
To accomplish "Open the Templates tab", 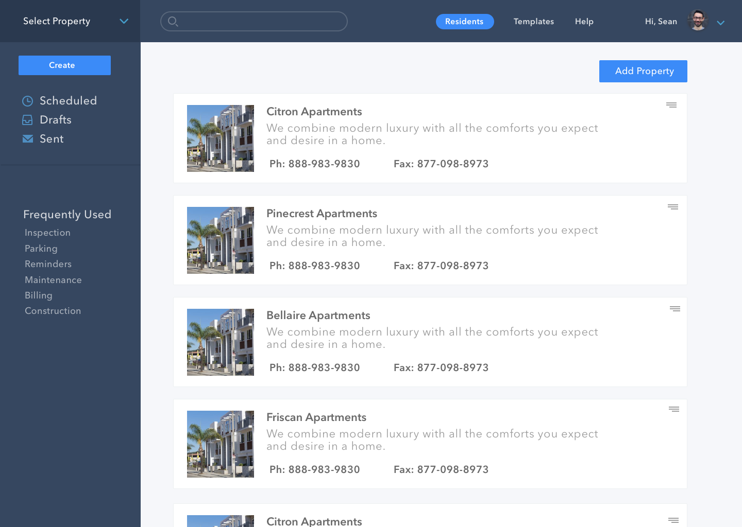I will pyautogui.click(x=533, y=22).
